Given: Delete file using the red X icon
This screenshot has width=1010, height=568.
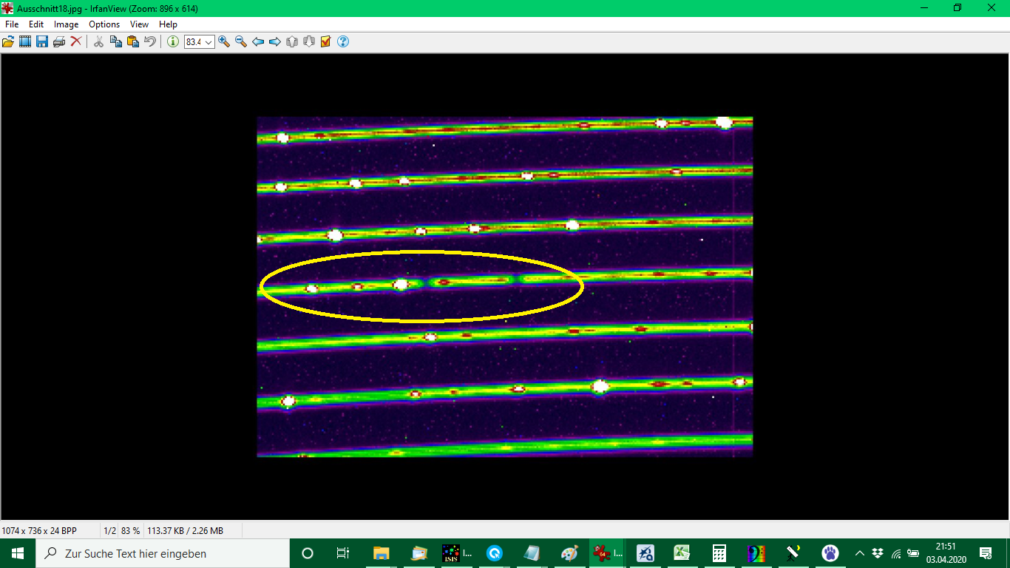Looking at the screenshot, I should (76, 42).
